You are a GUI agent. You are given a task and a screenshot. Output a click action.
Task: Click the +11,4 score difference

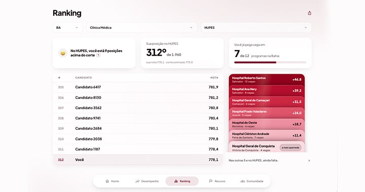pyautogui.click(x=297, y=135)
